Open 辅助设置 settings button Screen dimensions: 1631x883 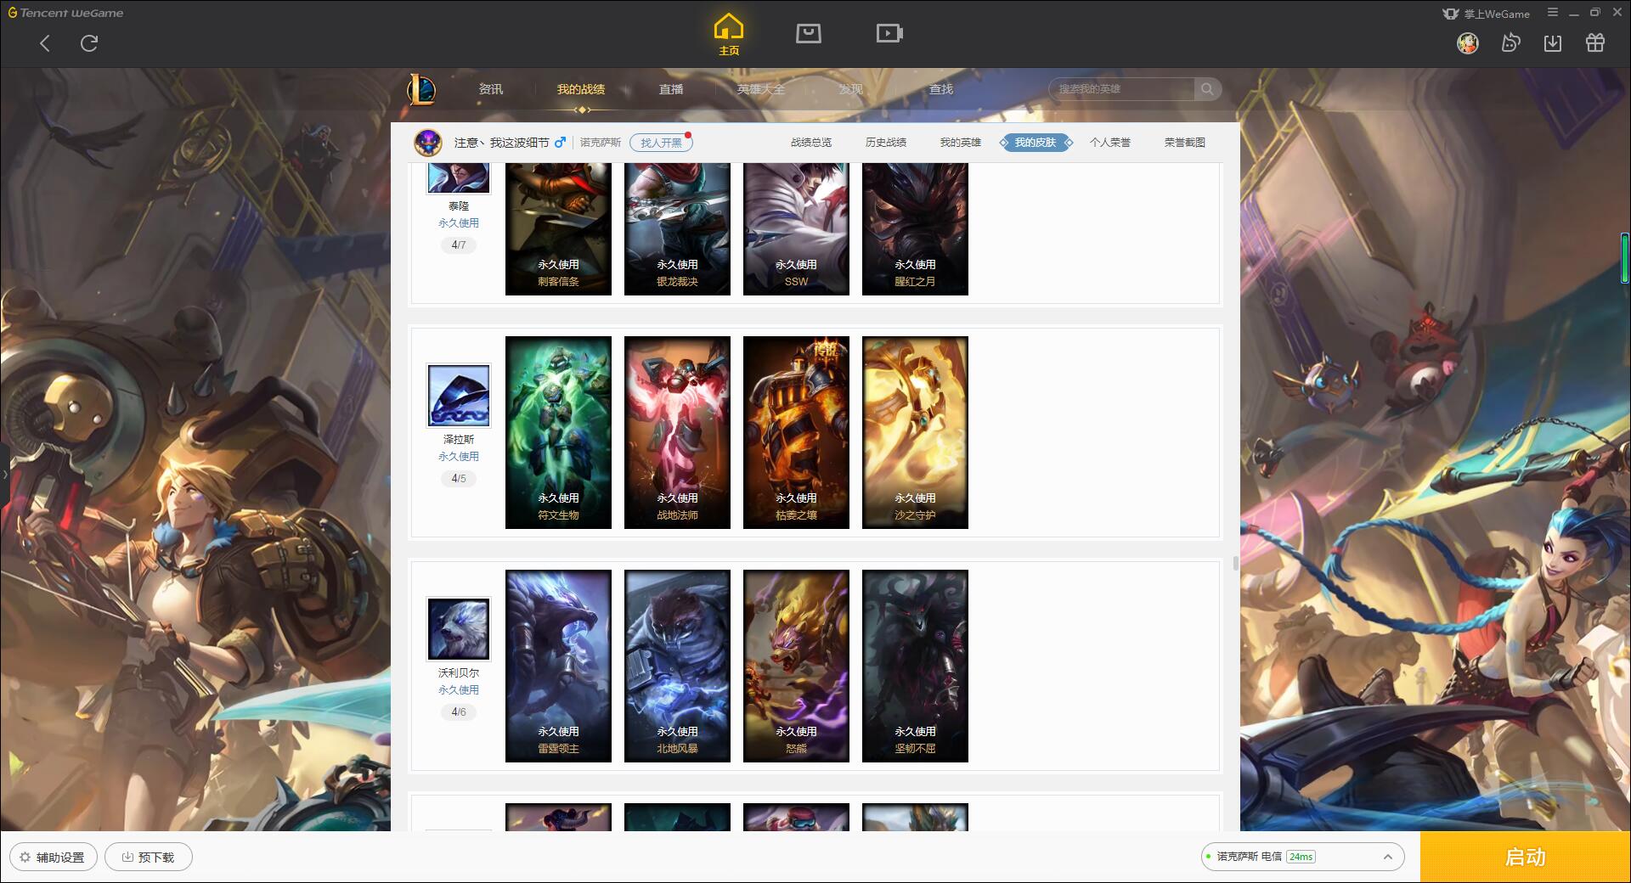pos(54,857)
